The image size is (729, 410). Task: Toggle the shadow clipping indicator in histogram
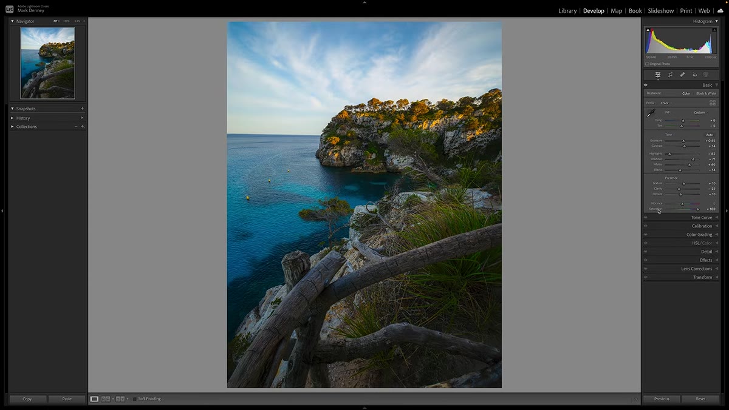tap(648, 30)
